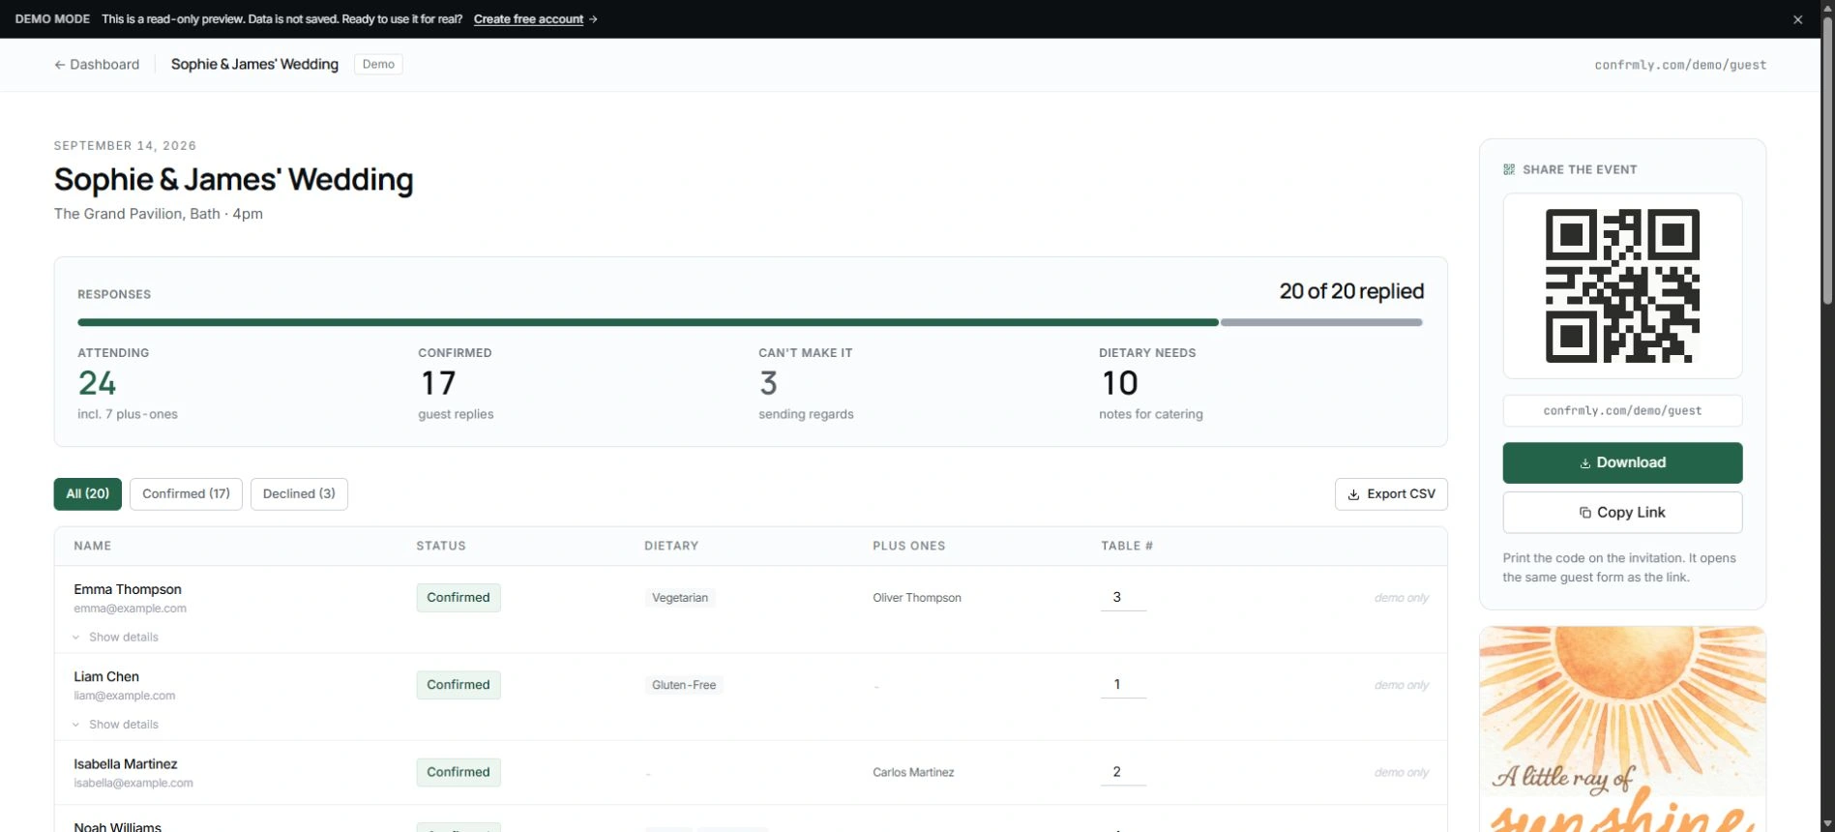Viewport: 1835px width, 832px height.
Task: Copy the guest link
Action: (1622, 513)
